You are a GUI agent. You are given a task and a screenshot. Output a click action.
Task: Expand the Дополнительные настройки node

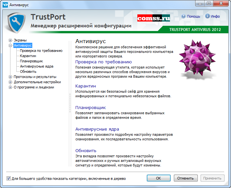point(10,82)
